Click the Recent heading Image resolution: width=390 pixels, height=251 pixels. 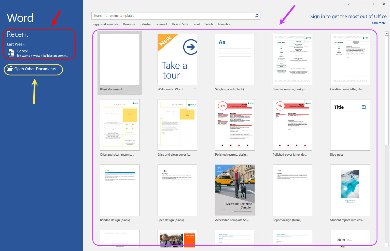point(17,34)
